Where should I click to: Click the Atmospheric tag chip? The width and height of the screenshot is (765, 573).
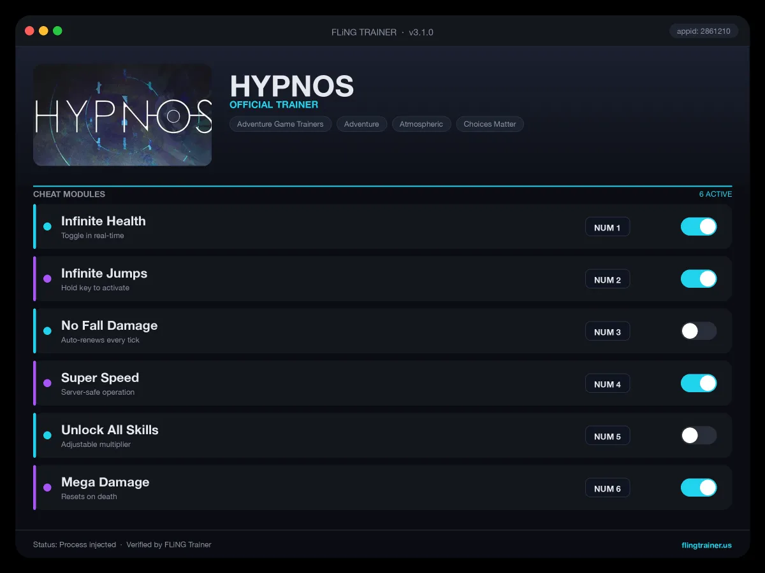pyautogui.click(x=421, y=124)
